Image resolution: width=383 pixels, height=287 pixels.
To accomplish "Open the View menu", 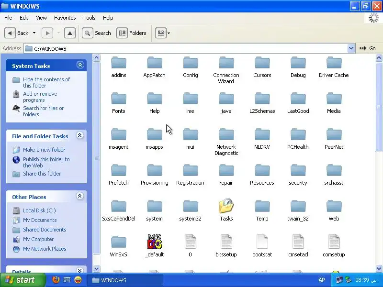I will [x=41, y=18].
